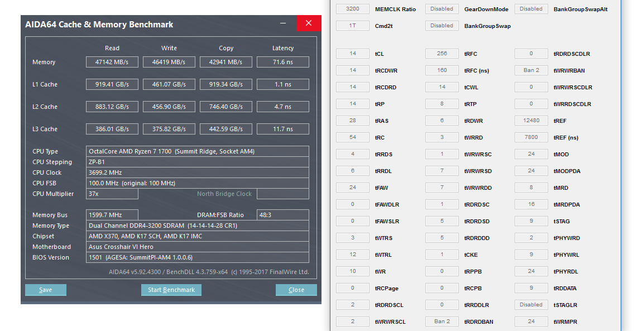This screenshot has width=638, height=331.
Task: Click Close button in AIDA64 window
Action: tap(296, 290)
